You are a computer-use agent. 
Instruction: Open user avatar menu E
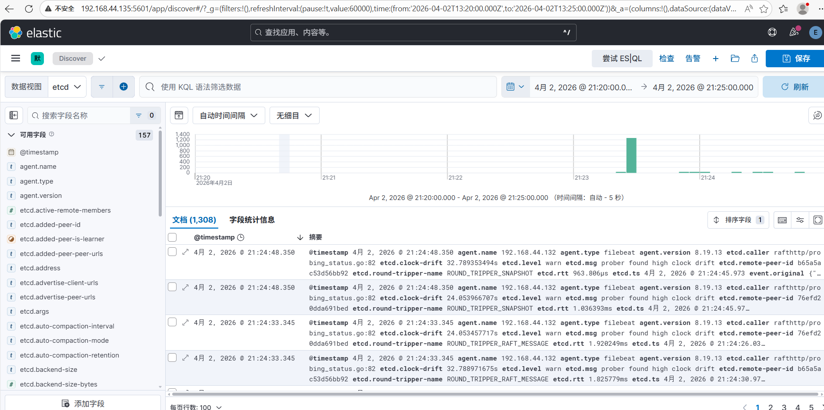[x=815, y=32]
